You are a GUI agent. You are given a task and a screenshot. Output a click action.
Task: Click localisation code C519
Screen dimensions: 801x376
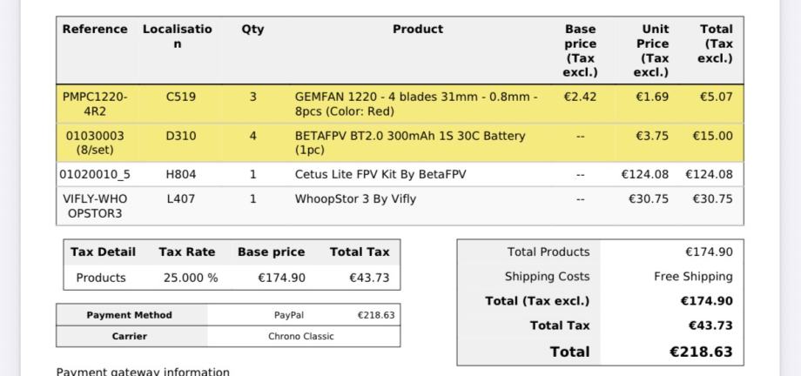[x=181, y=97]
